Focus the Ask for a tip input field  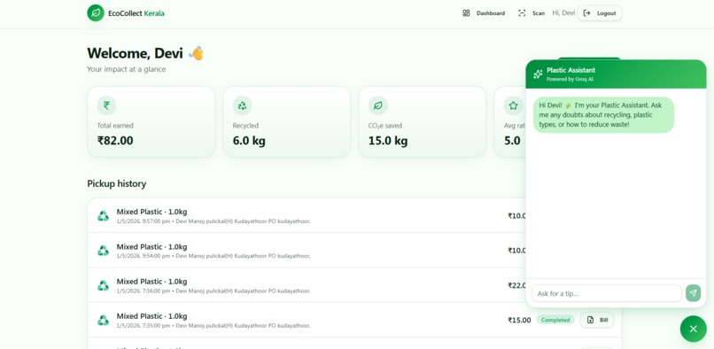607,293
